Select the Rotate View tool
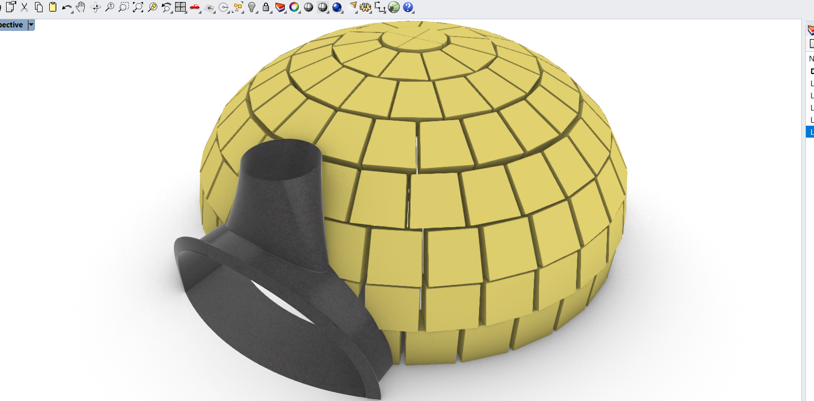This screenshot has width=814, height=401. pyautogui.click(x=95, y=7)
